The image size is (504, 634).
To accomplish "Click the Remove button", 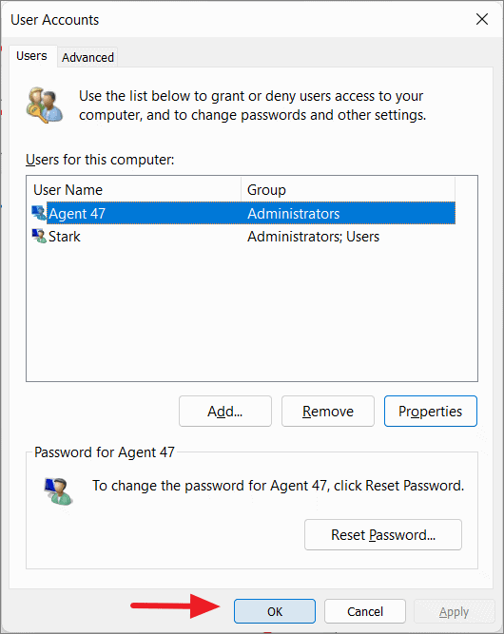I will 328,412.
